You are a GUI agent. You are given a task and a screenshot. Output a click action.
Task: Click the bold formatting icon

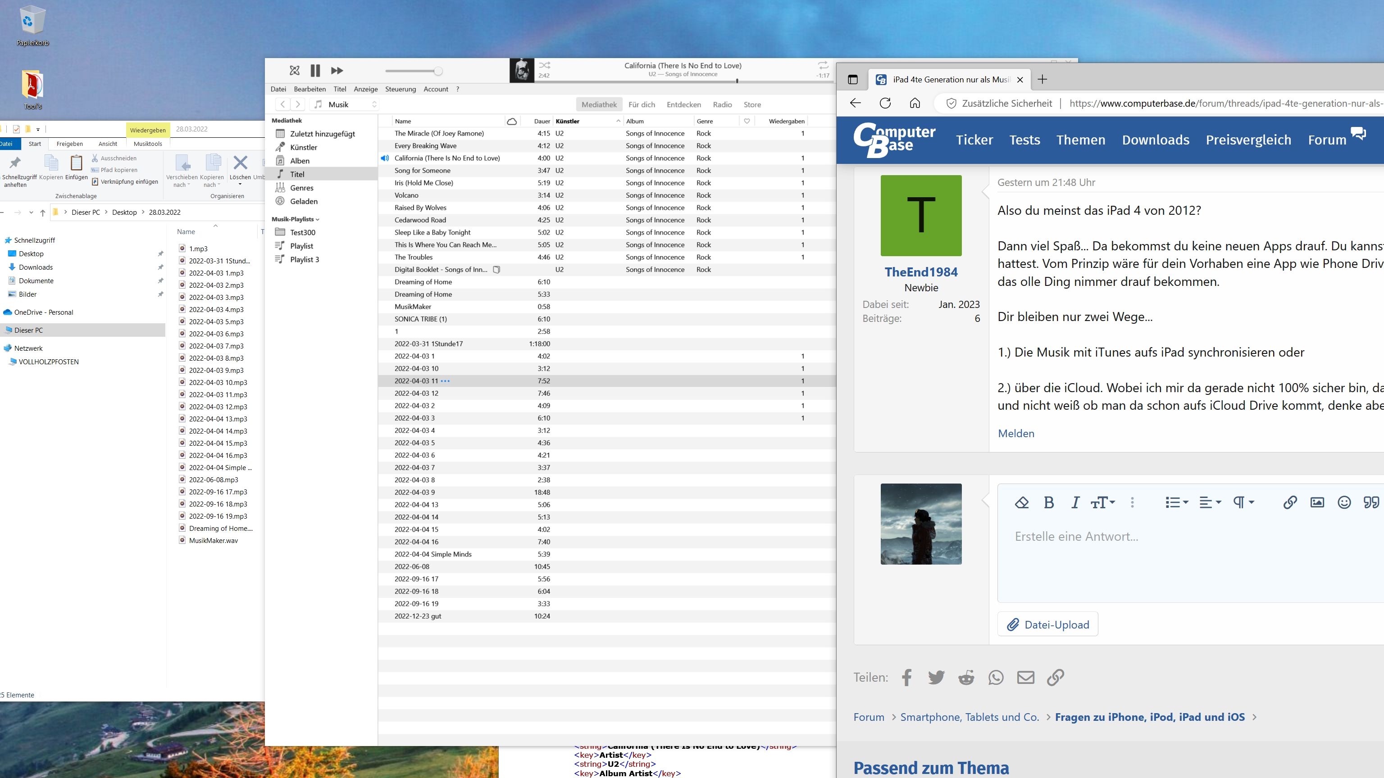pos(1048,502)
